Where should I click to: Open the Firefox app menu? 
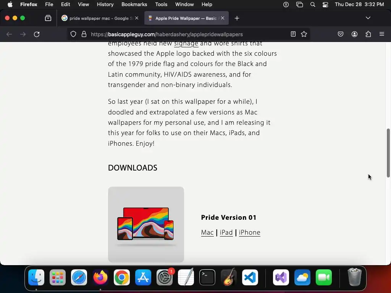point(29,5)
